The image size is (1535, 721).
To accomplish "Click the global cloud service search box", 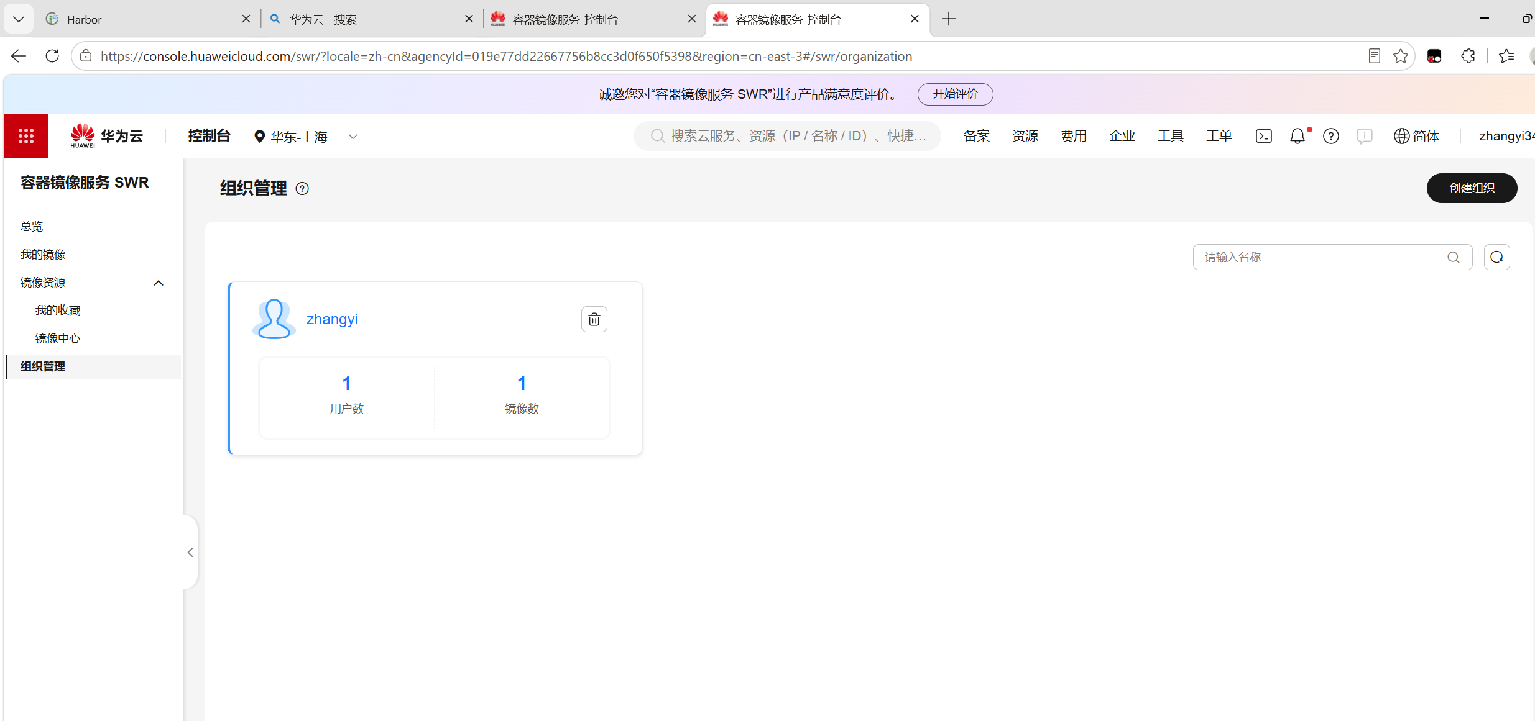I will pos(787,136).
